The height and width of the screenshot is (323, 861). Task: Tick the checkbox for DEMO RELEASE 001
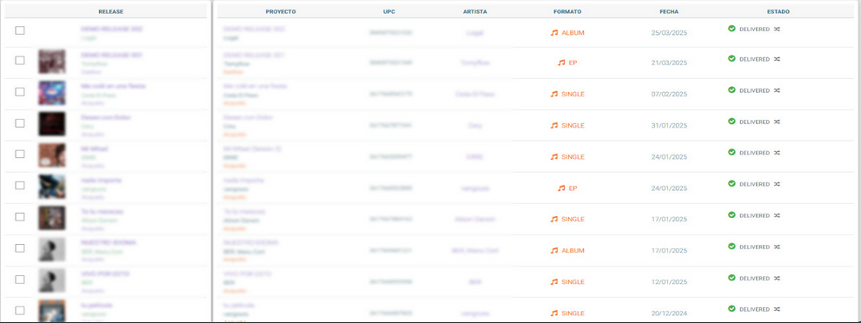point(20,60)
